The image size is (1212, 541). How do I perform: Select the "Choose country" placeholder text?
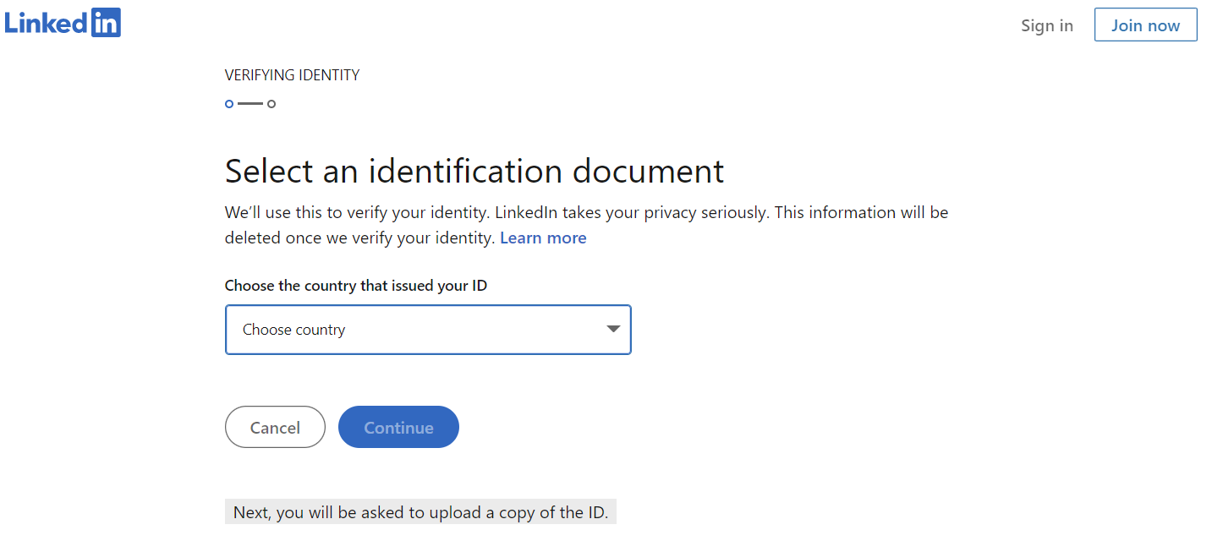(x=294, y=330)
